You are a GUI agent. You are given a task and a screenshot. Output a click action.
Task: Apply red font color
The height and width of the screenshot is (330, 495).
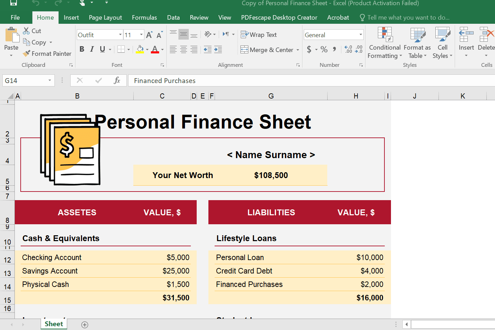pos(155,49)
